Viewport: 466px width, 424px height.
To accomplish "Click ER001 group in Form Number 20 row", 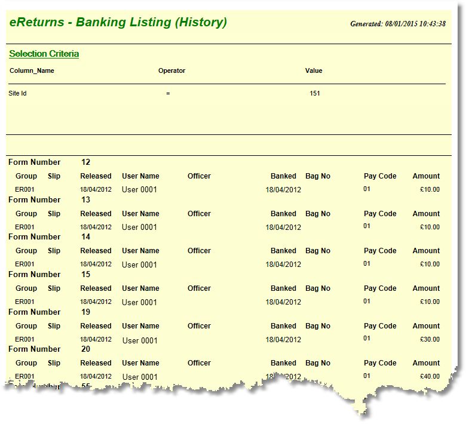I will tap(24, 376).
